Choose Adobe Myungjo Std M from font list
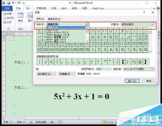This screenshot has height=126, width=162. point(58,35)
